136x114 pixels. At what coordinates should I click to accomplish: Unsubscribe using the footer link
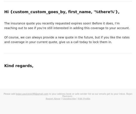(x=69, y=99)
